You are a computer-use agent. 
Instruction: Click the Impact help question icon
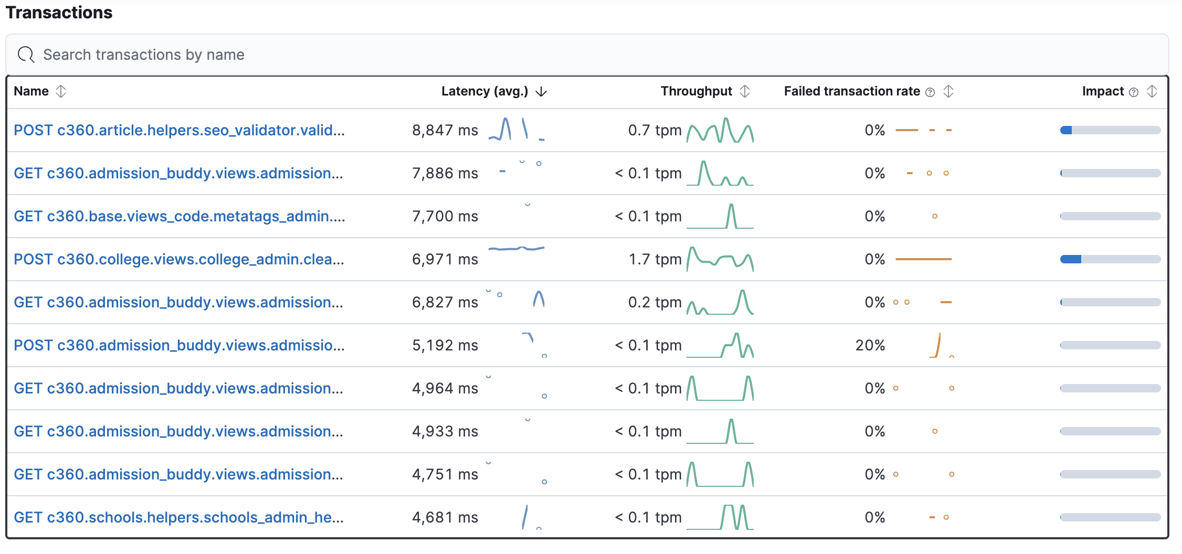point(1134,92)
